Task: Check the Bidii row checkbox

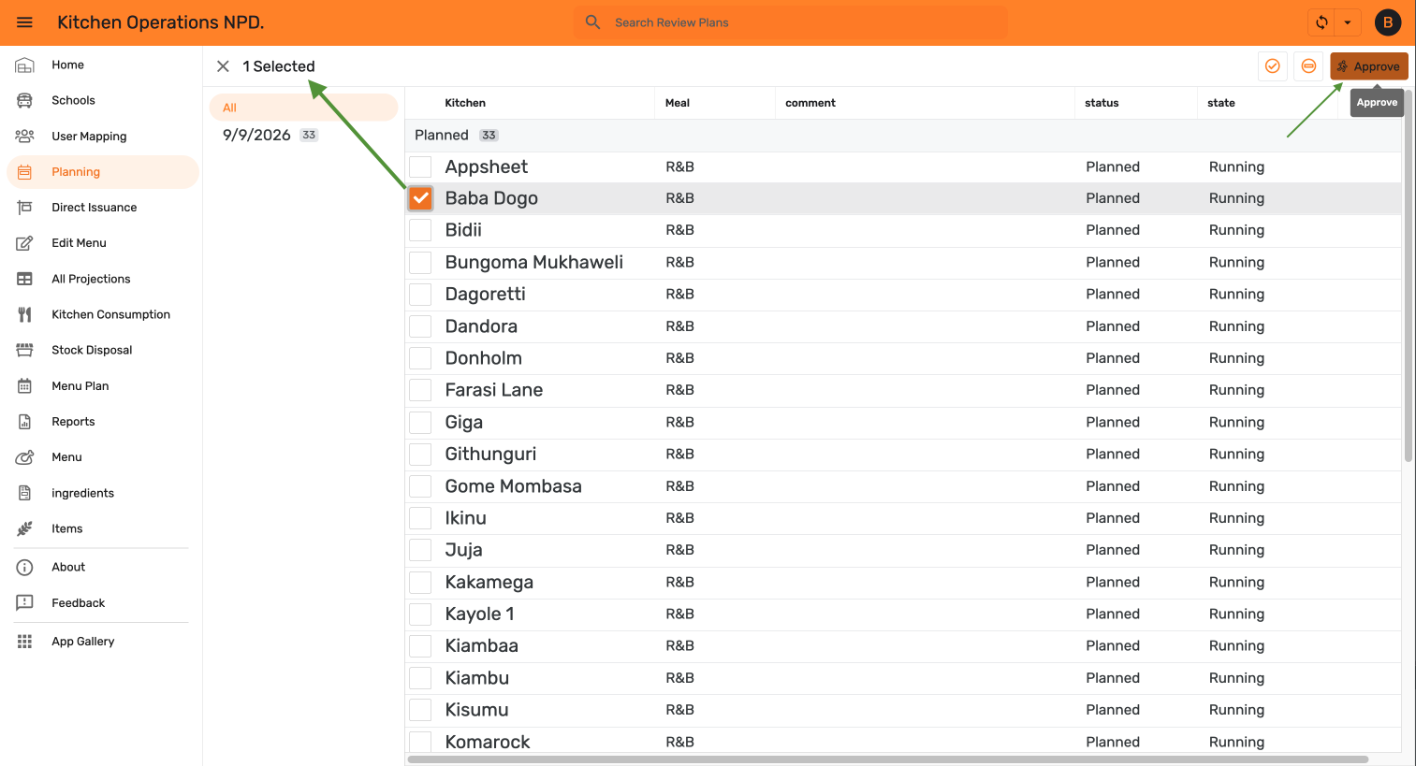Action: [x=420, y=230]
